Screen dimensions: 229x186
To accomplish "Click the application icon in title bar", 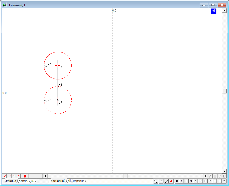I will pyautogui.click(x=5, y=5).
